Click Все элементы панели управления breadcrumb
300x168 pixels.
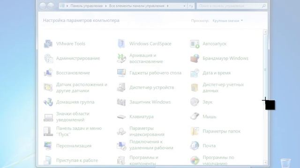click(136, 6)
